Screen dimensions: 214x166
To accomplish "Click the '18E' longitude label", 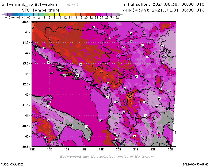I will pyautogui.click(x=84, y=149).
